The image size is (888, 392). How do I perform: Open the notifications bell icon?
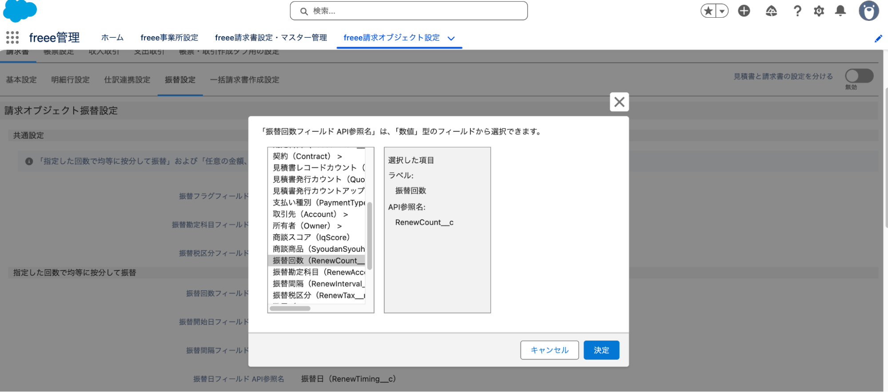pos(840,11)
